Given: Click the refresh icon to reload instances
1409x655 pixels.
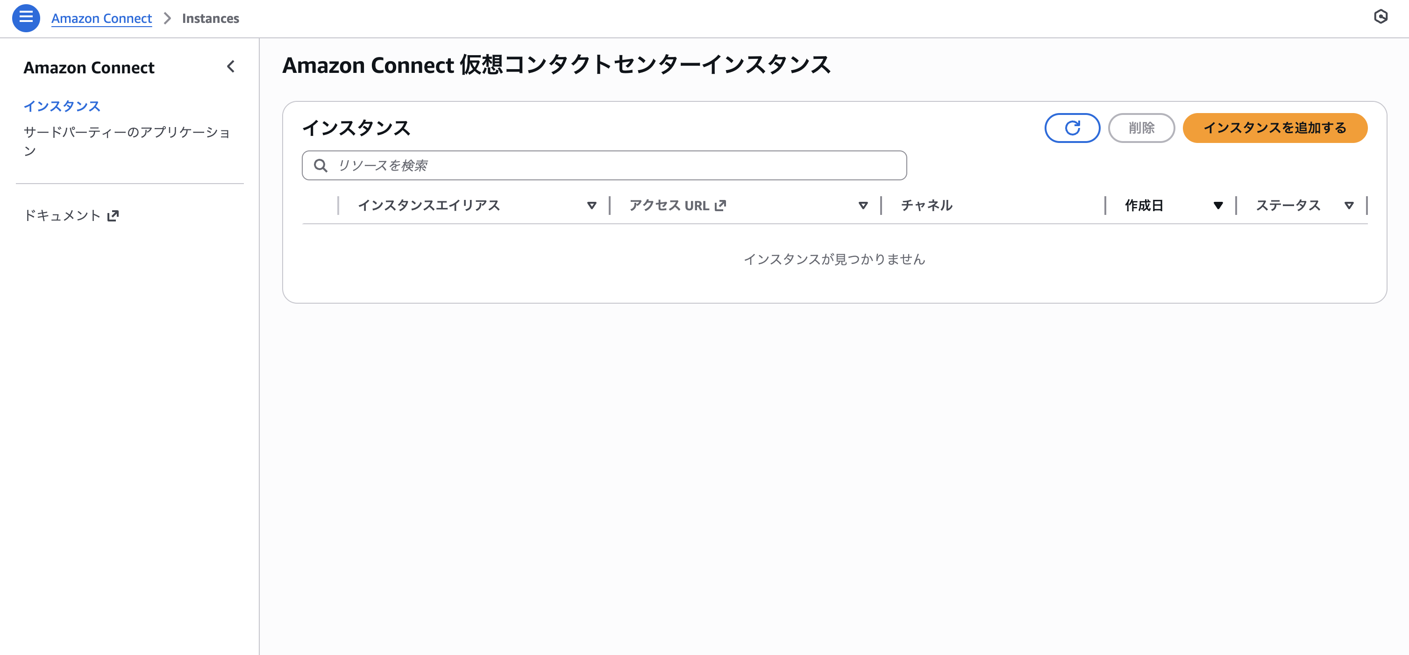Looking at the screenshot, I should (1072, 128).
